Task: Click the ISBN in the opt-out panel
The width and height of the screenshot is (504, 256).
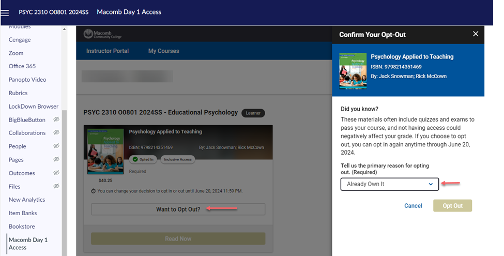Action: tap(396, 67)
